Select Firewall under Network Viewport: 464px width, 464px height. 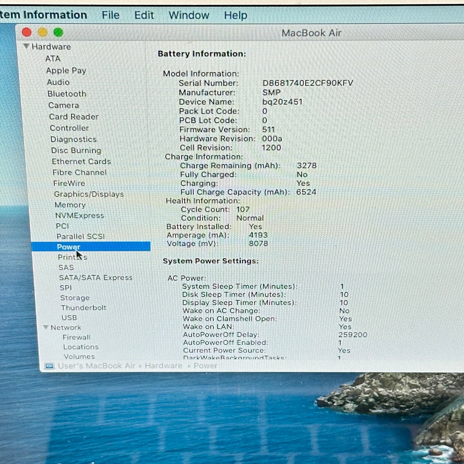(x=77, y=337)
